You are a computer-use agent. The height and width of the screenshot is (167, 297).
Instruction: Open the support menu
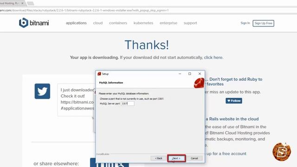coord(190,23)
